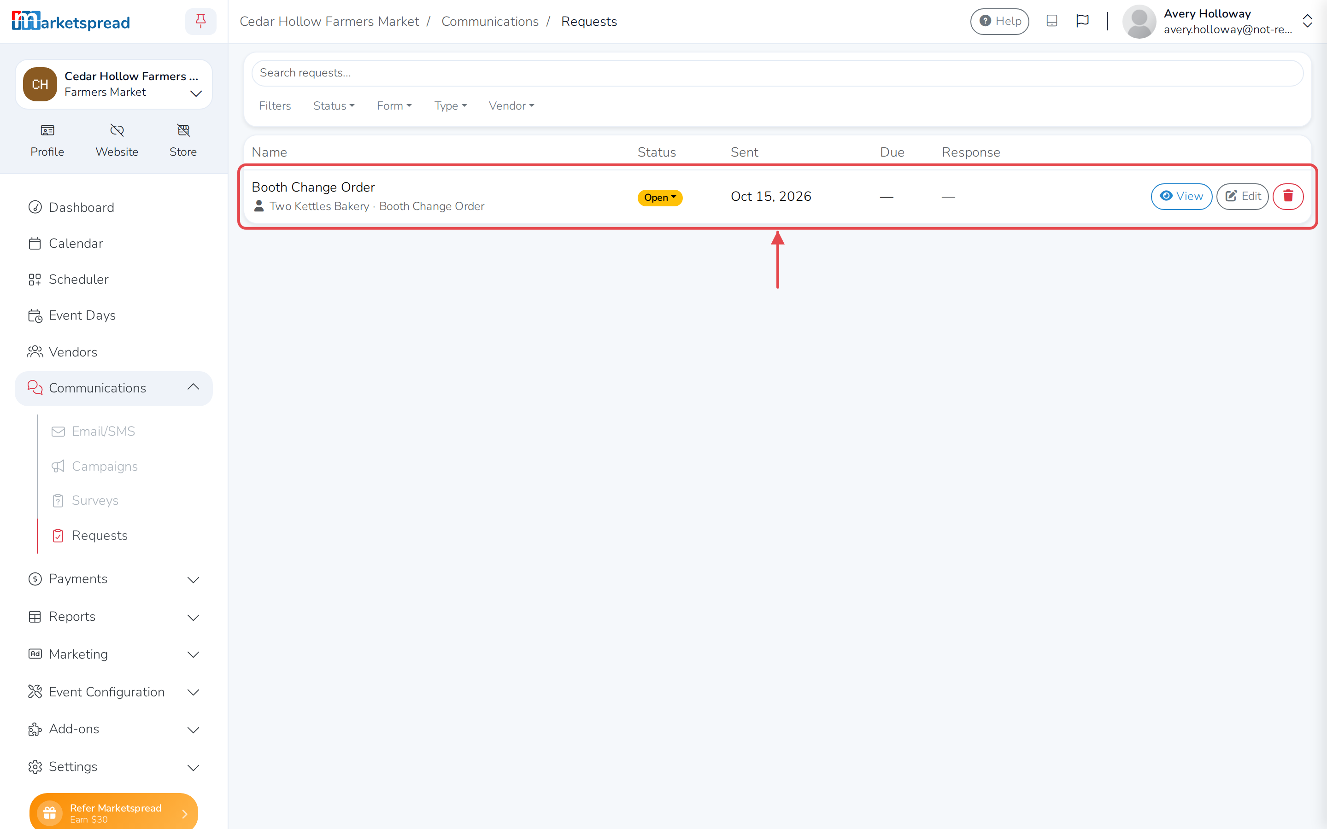Click the flag icon in header
This screenshot has width=1327, height=829.
click(1082, 21)
